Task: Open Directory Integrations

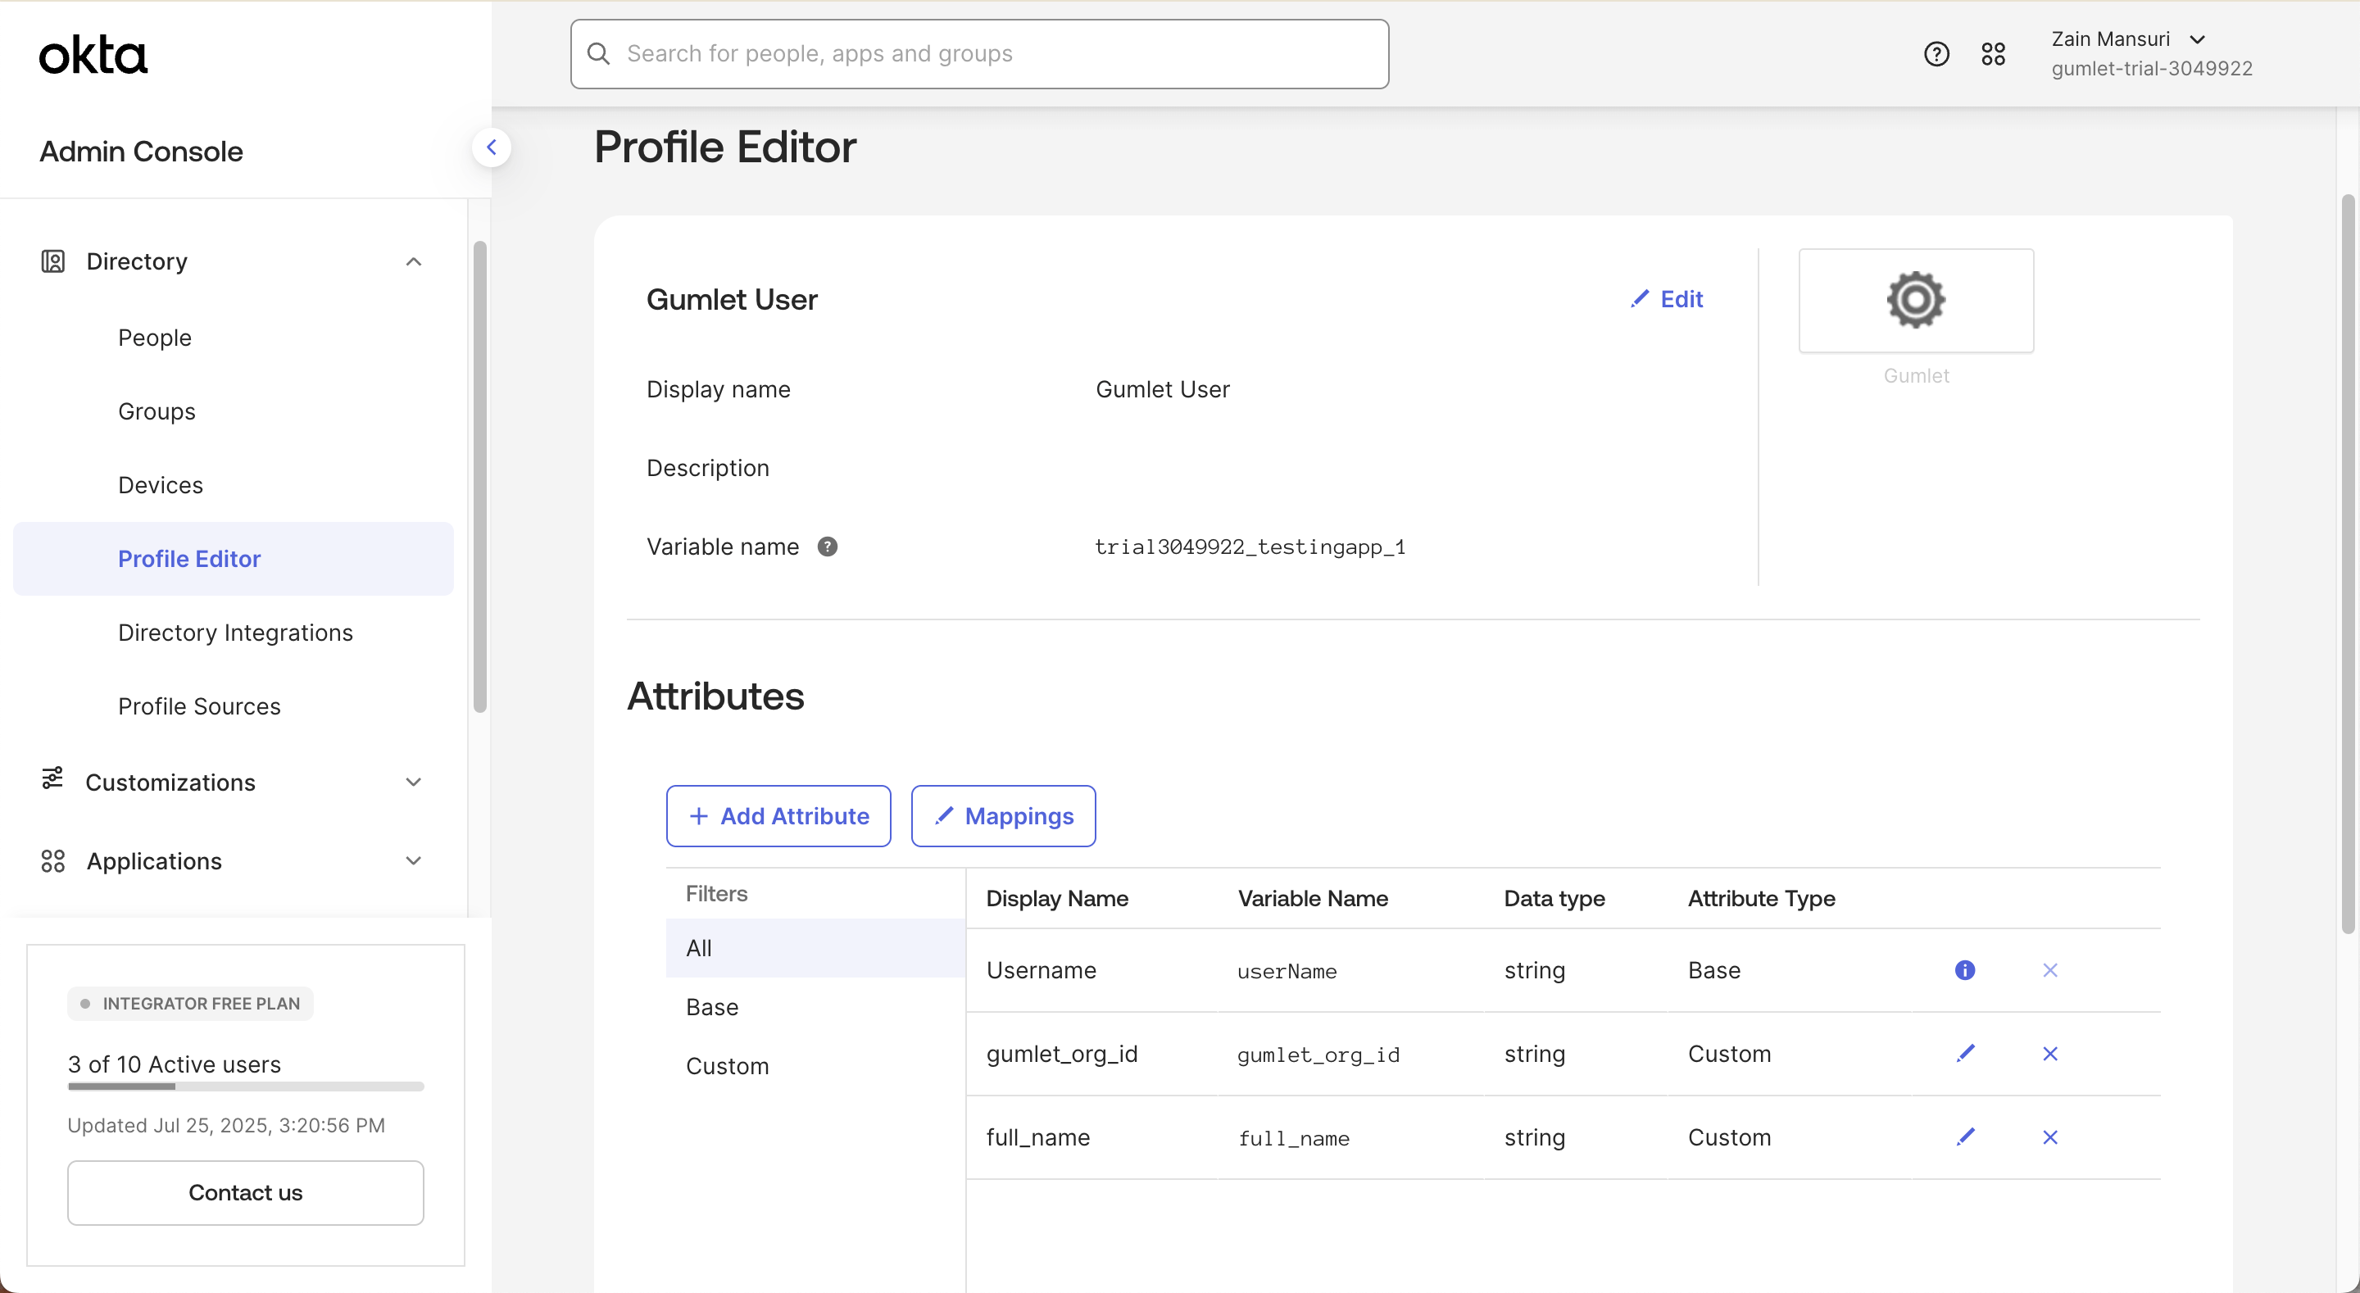Action: click(x=235, y=633)
